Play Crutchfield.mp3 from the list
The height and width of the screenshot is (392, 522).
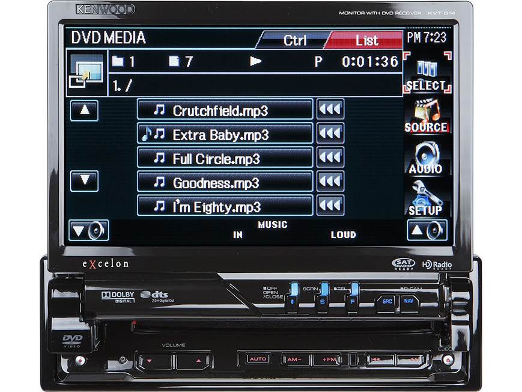coord(225,109)
